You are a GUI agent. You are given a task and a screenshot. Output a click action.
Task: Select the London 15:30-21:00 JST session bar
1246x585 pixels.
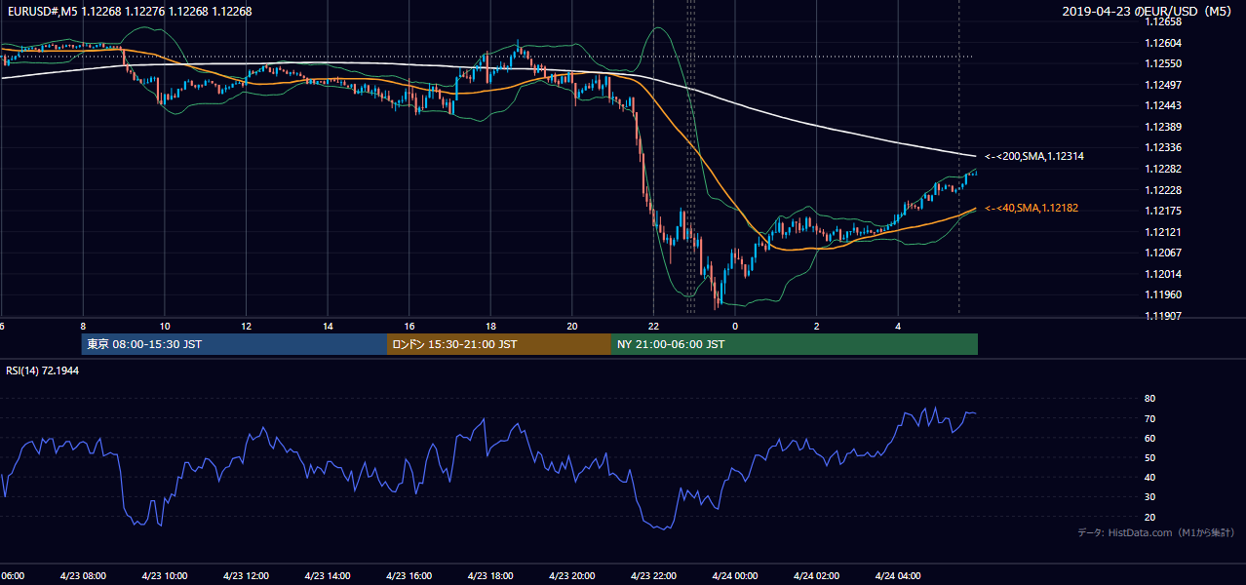(x=498, y=344)
